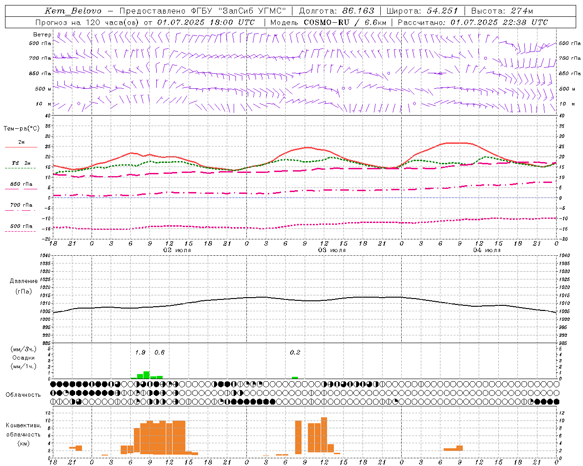This screenshot has height=466, width=583.
Task: Click the 0.2 precipitation amount value
Action: (x=295, y=352)
